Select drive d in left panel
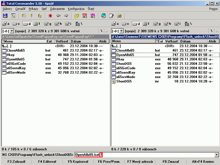The image size is (220, 165). pyautogui.click(x=27, y=24)
